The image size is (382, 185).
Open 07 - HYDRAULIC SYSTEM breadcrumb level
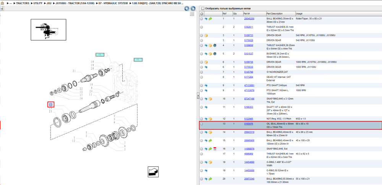tap(113, 3)
